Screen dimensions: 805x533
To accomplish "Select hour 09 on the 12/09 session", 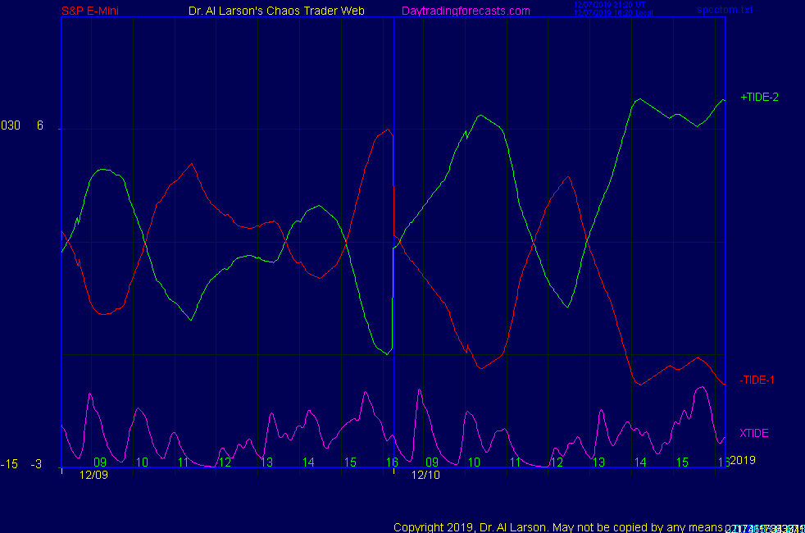I will [100, 462].
